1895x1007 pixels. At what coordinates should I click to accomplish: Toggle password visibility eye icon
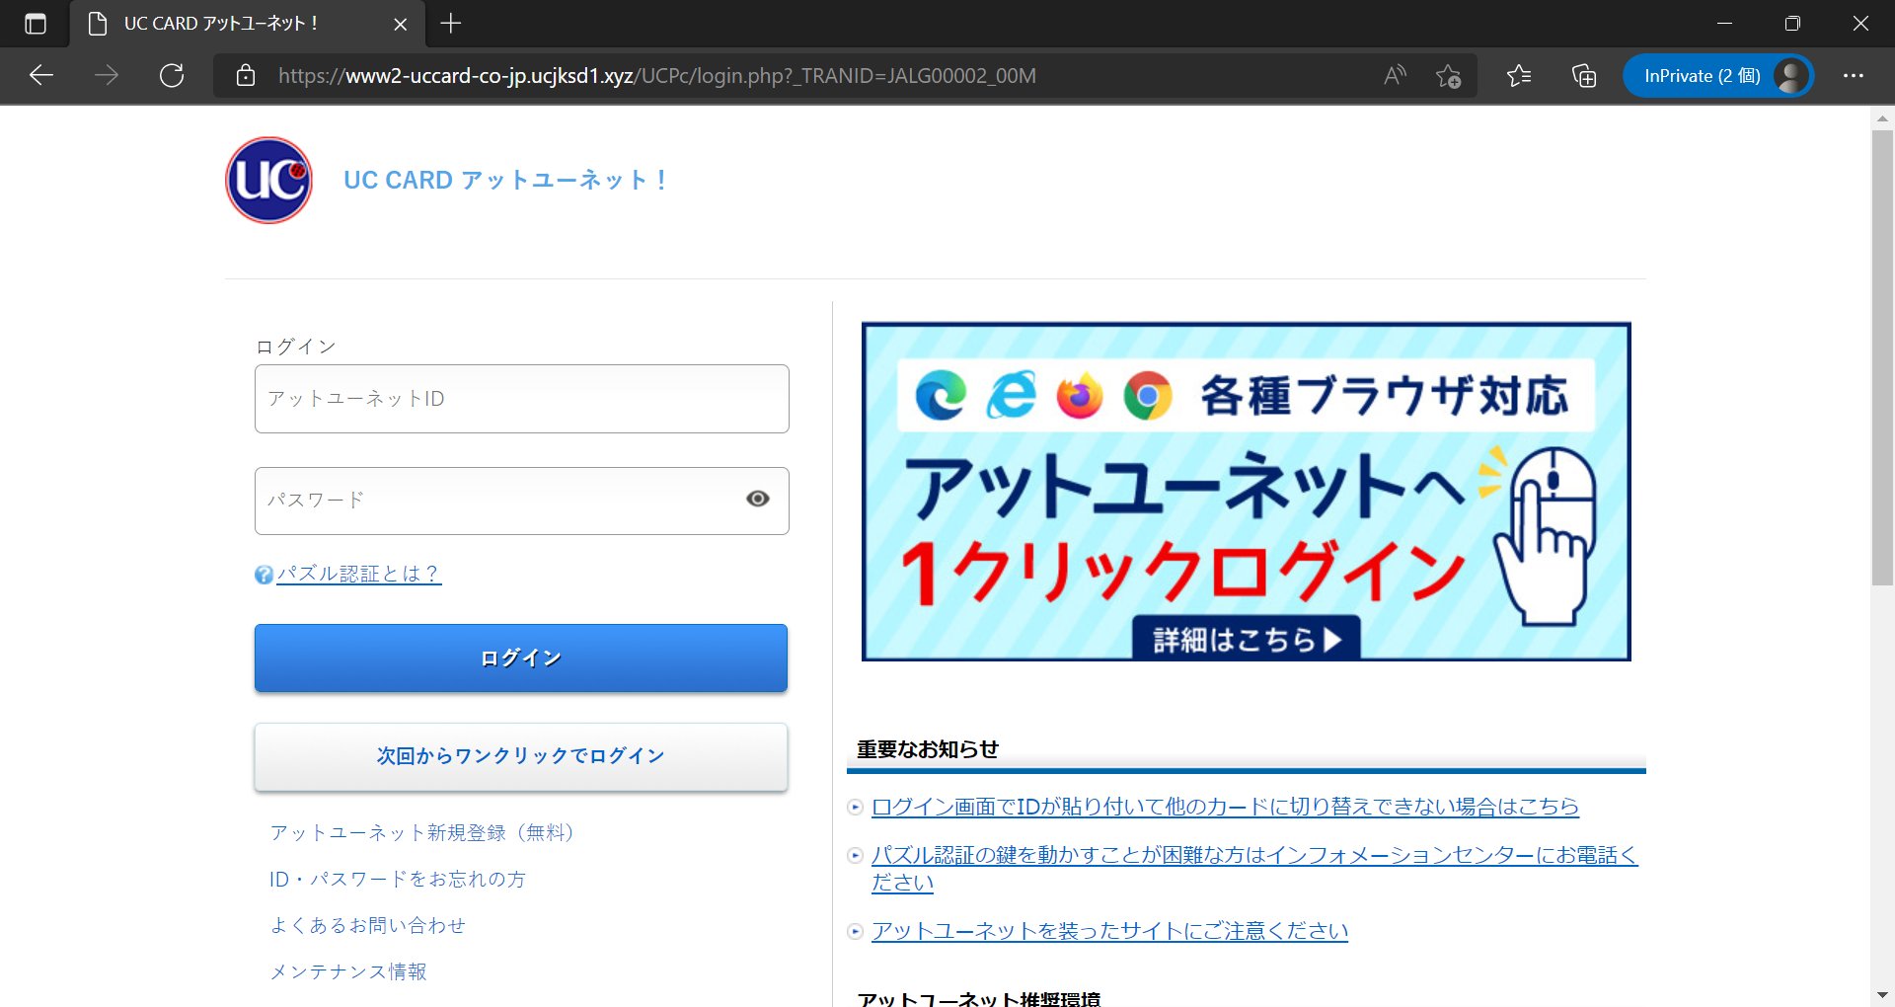(758, 500)
